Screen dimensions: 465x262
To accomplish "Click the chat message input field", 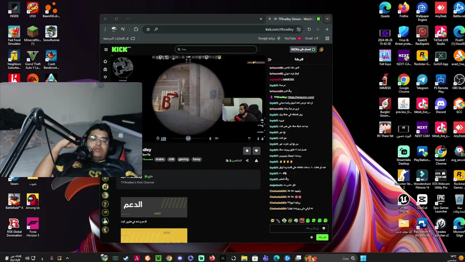I will (x=299, y=228).
